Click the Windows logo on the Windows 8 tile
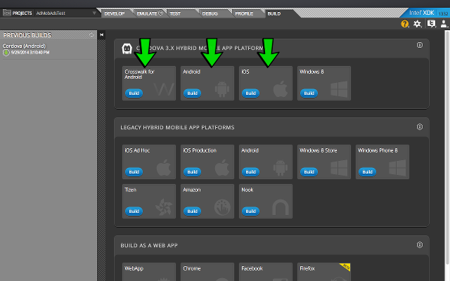Screen dimensions: 450x281 tap(339, 89)
